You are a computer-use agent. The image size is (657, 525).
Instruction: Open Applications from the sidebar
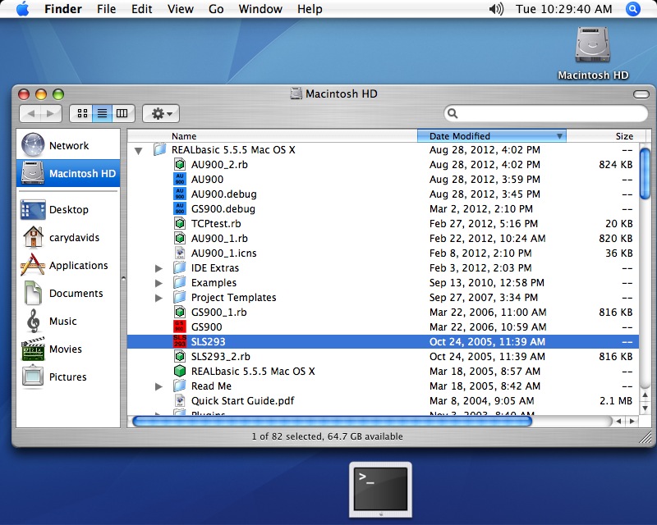[68, 266]
